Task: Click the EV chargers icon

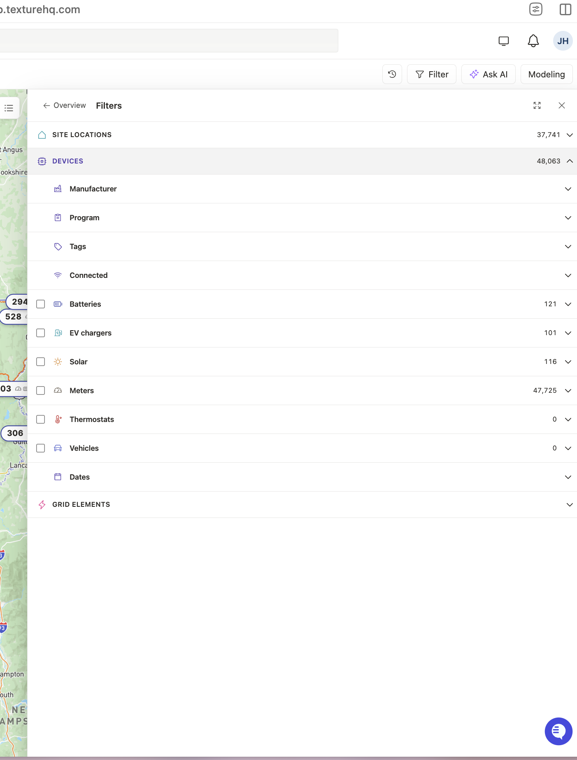Action: 58,333
